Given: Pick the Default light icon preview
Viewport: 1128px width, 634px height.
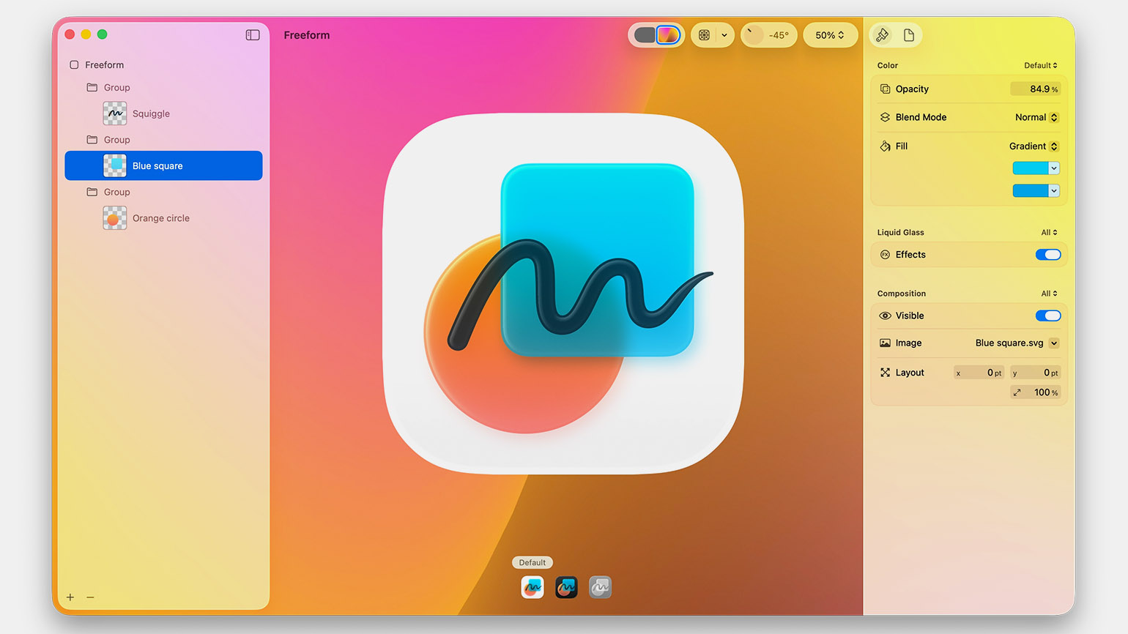Looking at the screenshot, I should click(533, 587).
